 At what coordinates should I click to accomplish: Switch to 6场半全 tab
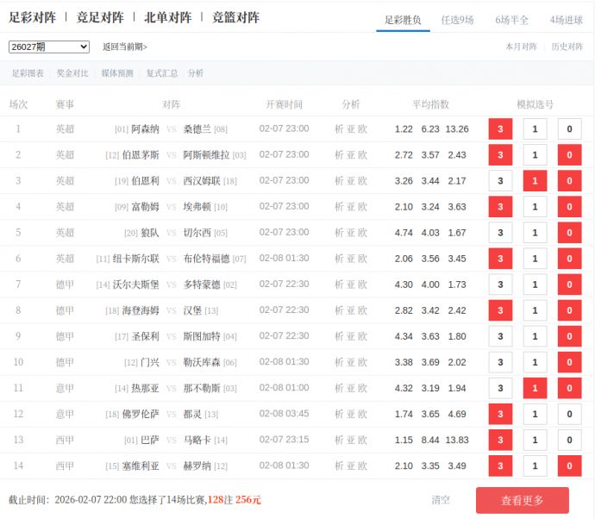pyautogui.click(x=512, y=19)
